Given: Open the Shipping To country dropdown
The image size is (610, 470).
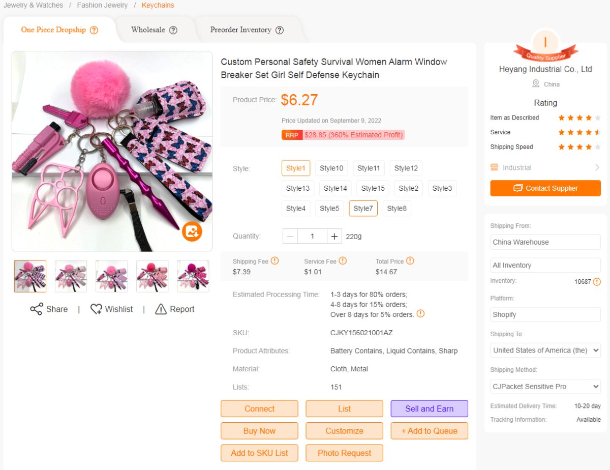Looking at the screenshot, I should pos(545,350).
